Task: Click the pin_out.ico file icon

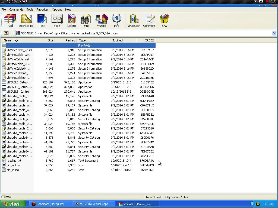Action: (x=4, y=165)
